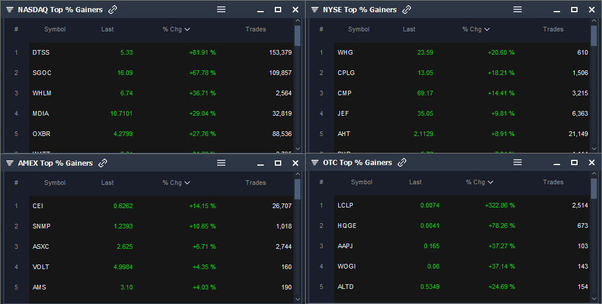Select SGOC symbol in NASDAQ gainers

pos(42,73)
